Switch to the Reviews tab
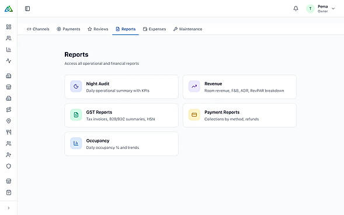Image resolution: width=344 pixels, height=215 pixels. [98, 29]
